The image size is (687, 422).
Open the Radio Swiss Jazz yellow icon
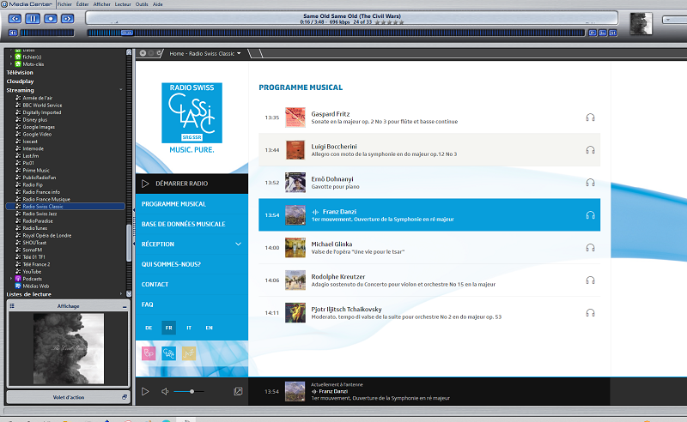189,353
